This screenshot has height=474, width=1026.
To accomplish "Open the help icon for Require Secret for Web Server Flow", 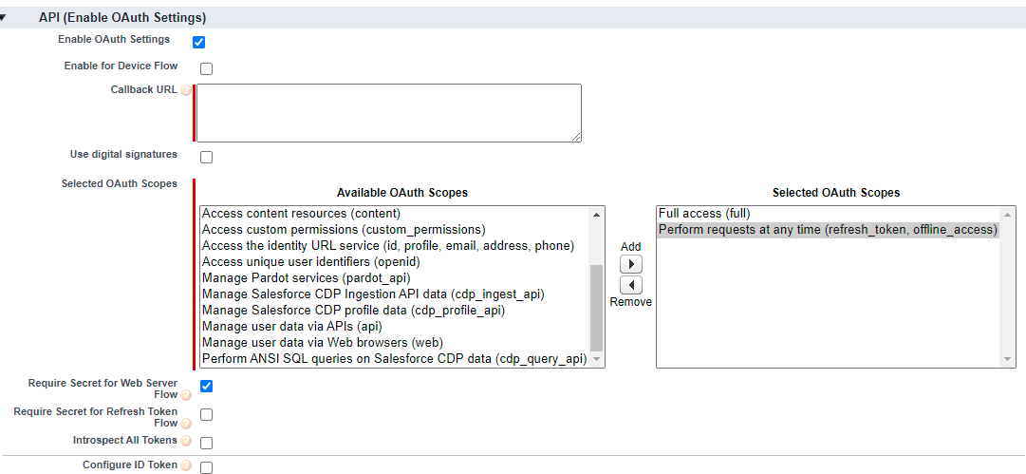I will 186,395.
